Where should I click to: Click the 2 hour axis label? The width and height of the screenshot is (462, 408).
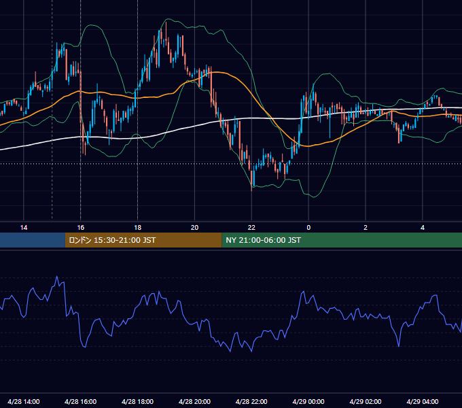pos(366,228)
